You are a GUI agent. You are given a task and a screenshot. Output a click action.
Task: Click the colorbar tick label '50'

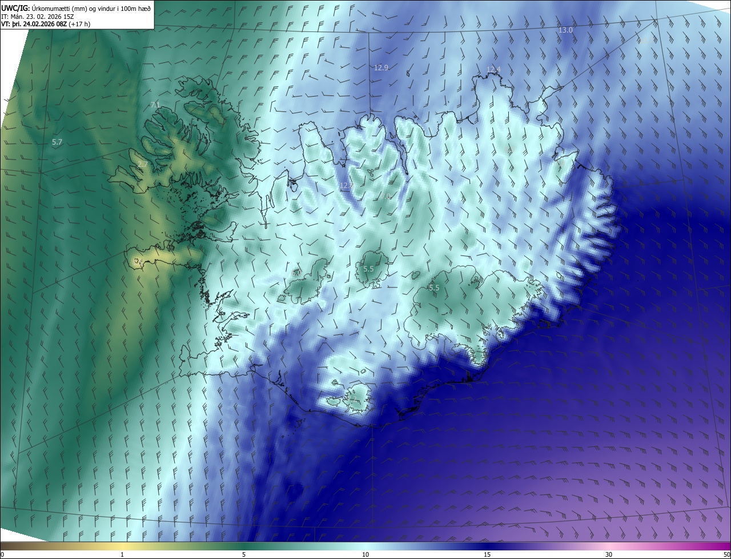(x=726, y=554)
